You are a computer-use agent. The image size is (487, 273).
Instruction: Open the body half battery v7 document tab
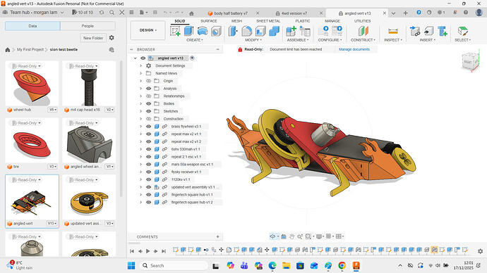pyautogui.click(x=231, y=13)
